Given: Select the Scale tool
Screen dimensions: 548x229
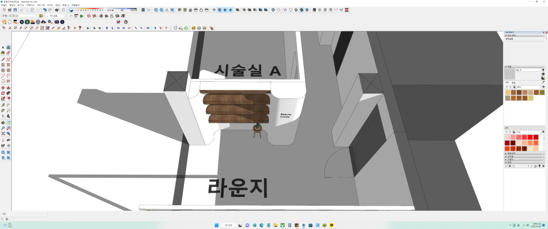Looking at the screenshot, I should (3, 98).
